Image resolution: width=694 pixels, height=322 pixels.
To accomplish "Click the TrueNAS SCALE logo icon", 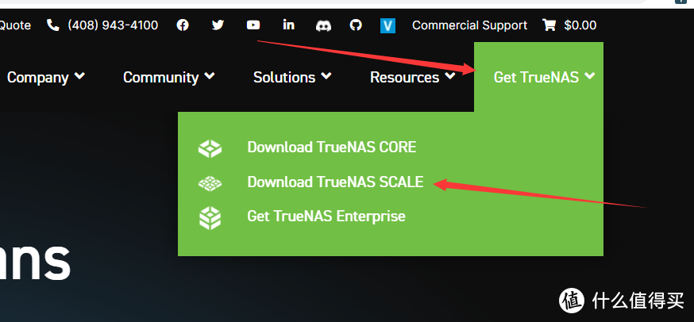I will (x=210, y=182).
